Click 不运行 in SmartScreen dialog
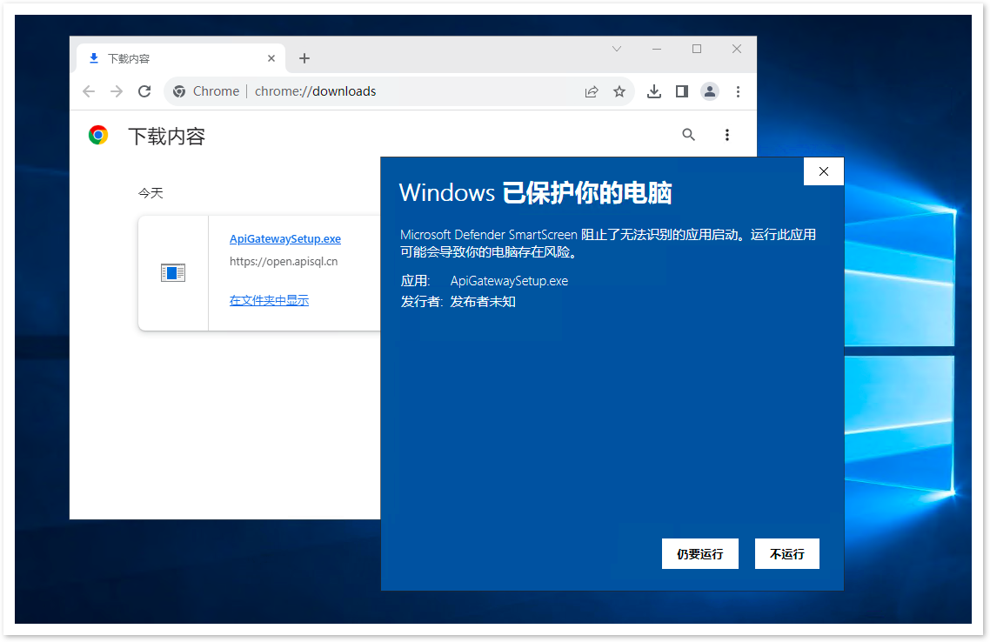Image resolution: width=990 pixels, height=642 pixels. tap(787, 553)
